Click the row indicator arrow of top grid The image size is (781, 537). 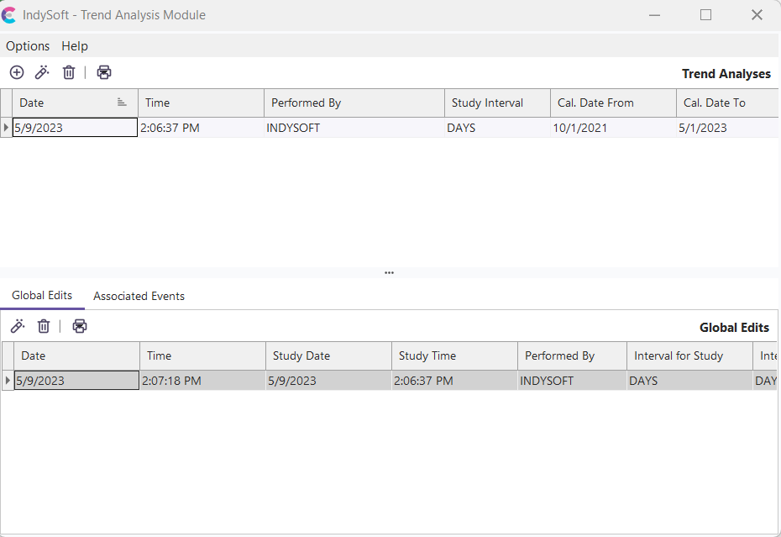(x=7, y=128)
